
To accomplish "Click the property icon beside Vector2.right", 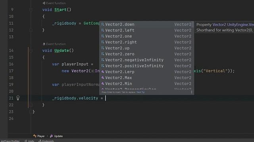I will pos(103,42).
